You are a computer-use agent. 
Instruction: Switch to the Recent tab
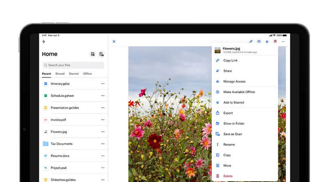pos(47,74)
